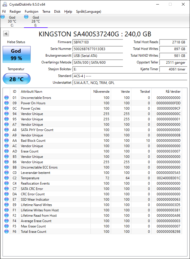Click status icon for Reallocation Events row
The image size is (190, 259).
pyautogui.click(x=6, y=183)
